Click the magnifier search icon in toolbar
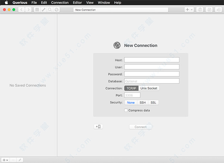This screenshot has width=224, height=163. coord(50,10)
